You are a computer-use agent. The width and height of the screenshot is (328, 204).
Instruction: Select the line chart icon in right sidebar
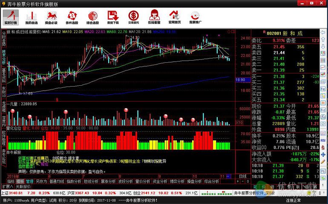(323, 67)
